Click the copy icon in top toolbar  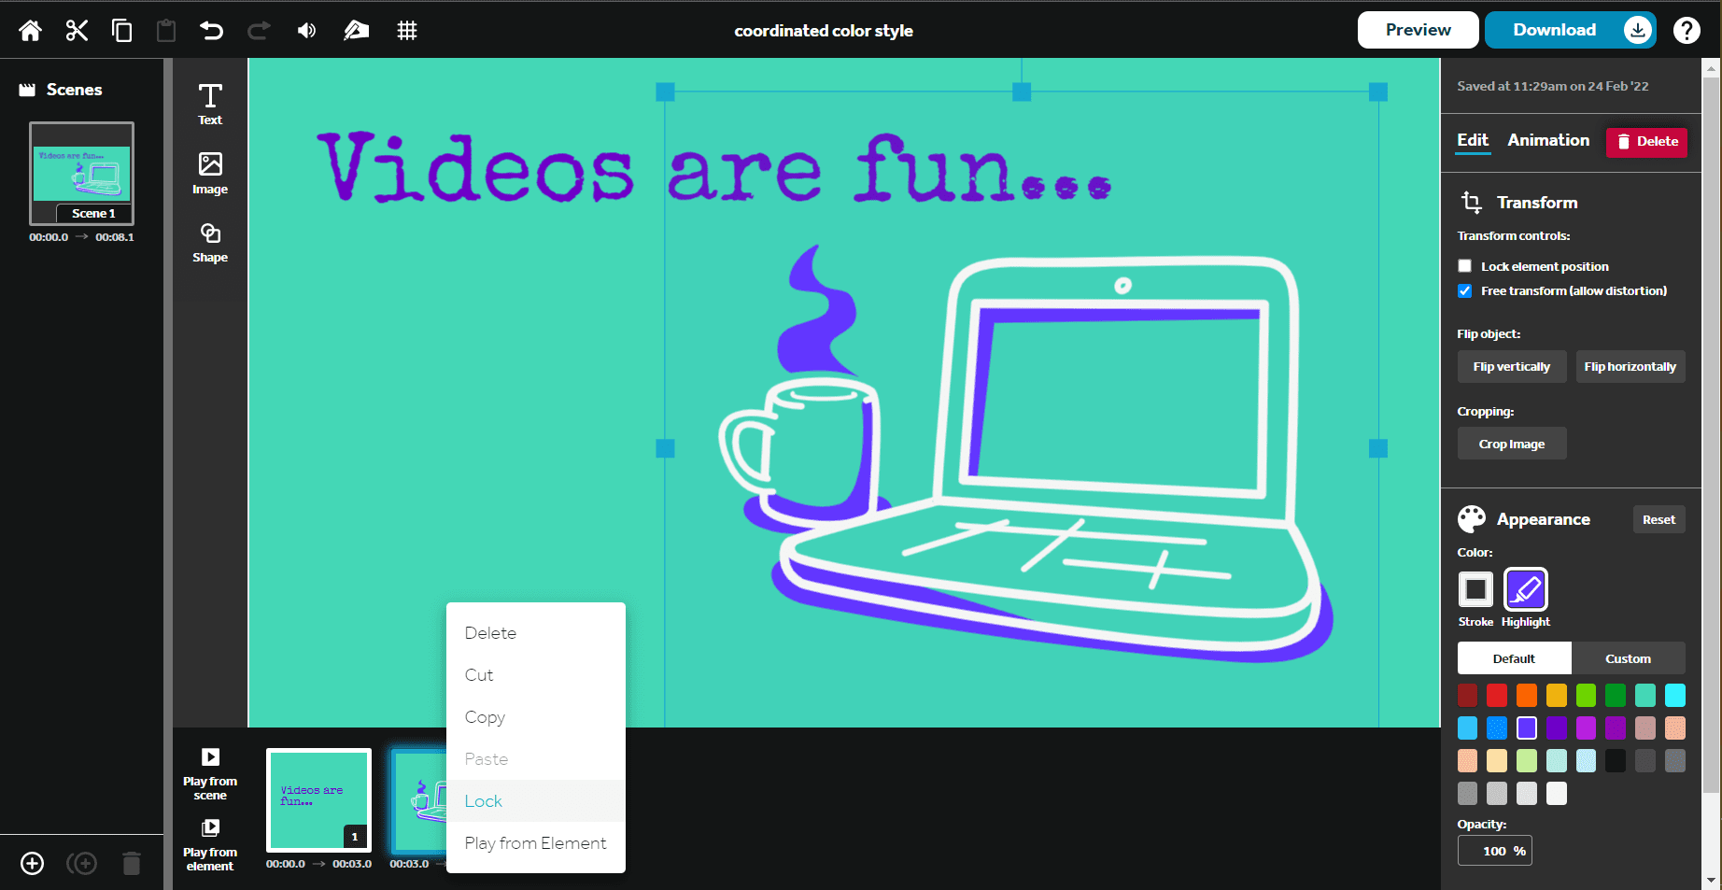121,31
